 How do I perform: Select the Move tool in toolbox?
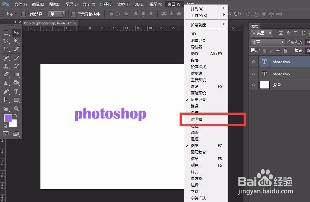[16, 33]
